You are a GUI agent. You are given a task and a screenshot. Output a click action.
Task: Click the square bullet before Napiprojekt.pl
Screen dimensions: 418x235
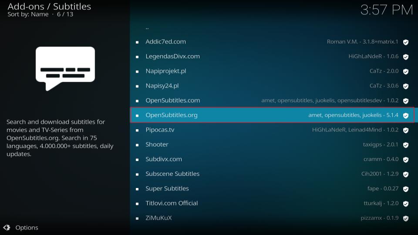click(x=137, y=71)
